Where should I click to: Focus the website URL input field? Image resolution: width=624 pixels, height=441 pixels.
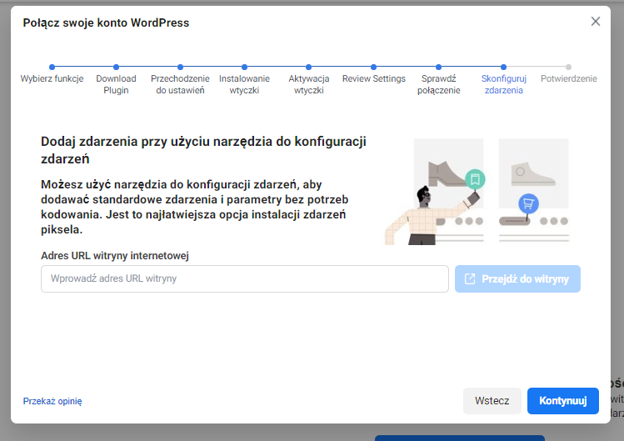tap(245, 279)
